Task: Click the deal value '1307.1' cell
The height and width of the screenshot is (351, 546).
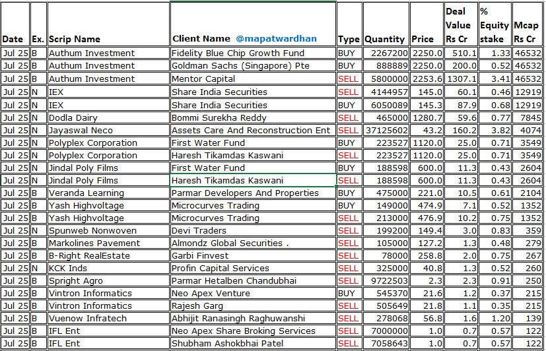Action: [461, 79]
